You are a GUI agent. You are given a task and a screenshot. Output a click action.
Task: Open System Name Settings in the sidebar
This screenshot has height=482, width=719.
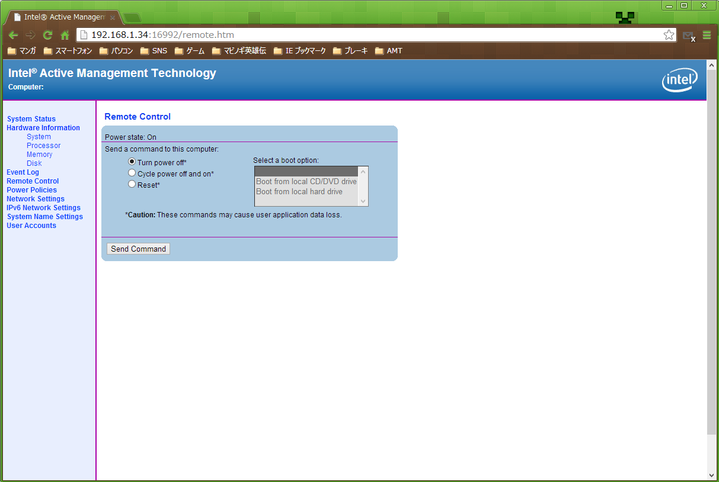(45, 217)
